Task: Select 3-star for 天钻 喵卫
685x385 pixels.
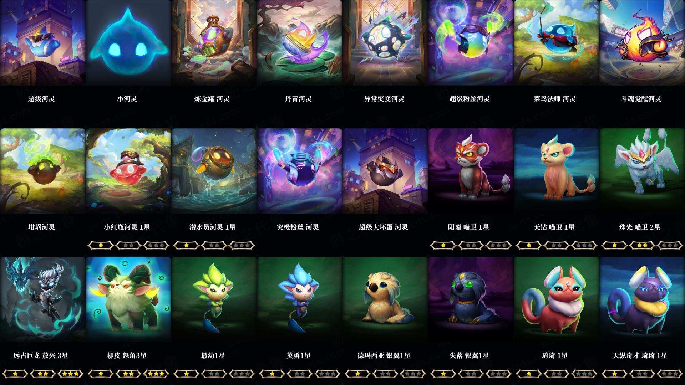Action: pyautogui.click(x=584, y=245)
